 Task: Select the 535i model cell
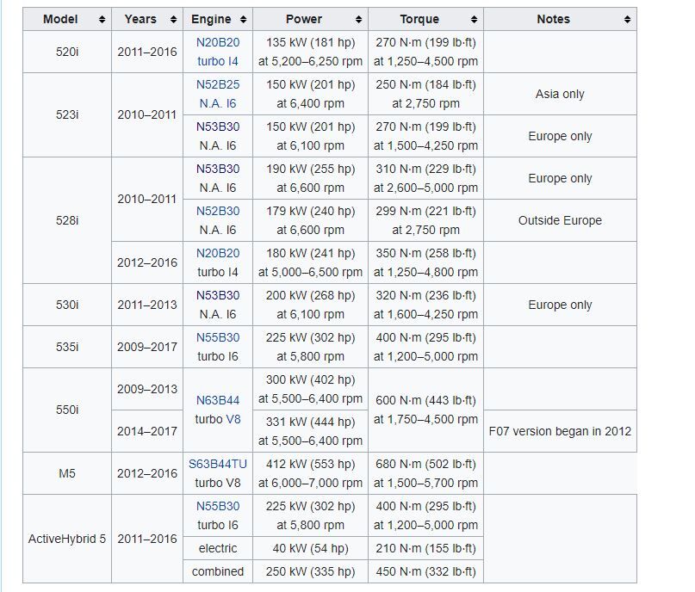click(x=67, y=347)
